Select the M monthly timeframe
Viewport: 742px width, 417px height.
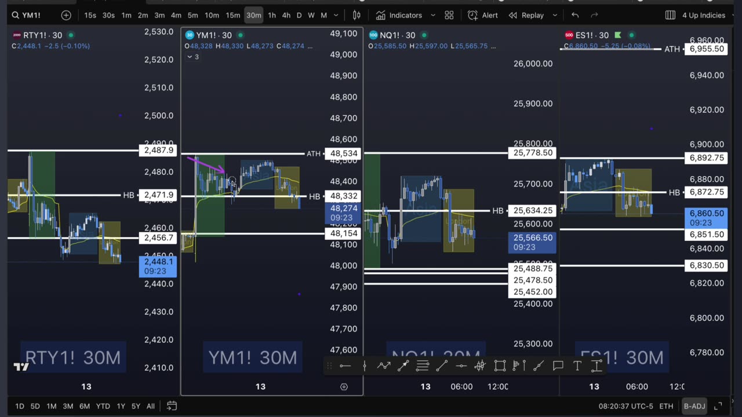(324, 15)
